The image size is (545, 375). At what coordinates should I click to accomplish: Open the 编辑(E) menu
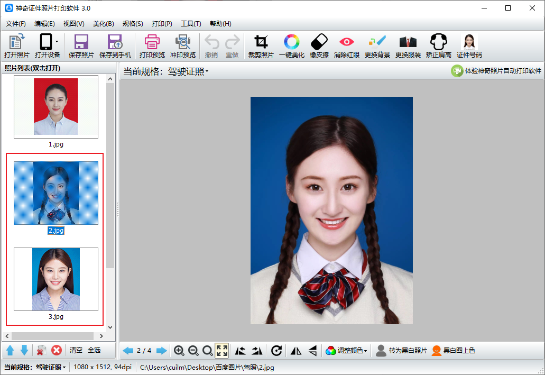coord(44,24)
